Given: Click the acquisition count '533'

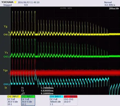Looking at the screenshot, I should click(x=26, y=5).
